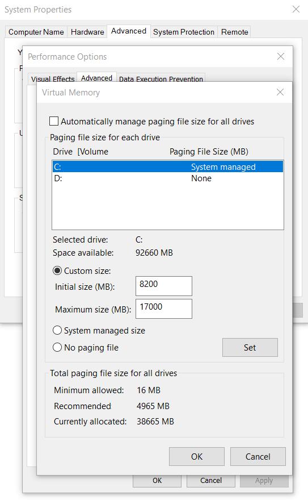Close the Virtual Memory dialog
The width and height of the screenshot is (308, 500).
click(x=280, y=92)
